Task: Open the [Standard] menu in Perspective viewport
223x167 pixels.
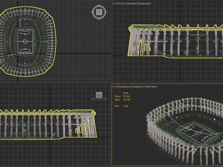Action: (x=138, y=87)
